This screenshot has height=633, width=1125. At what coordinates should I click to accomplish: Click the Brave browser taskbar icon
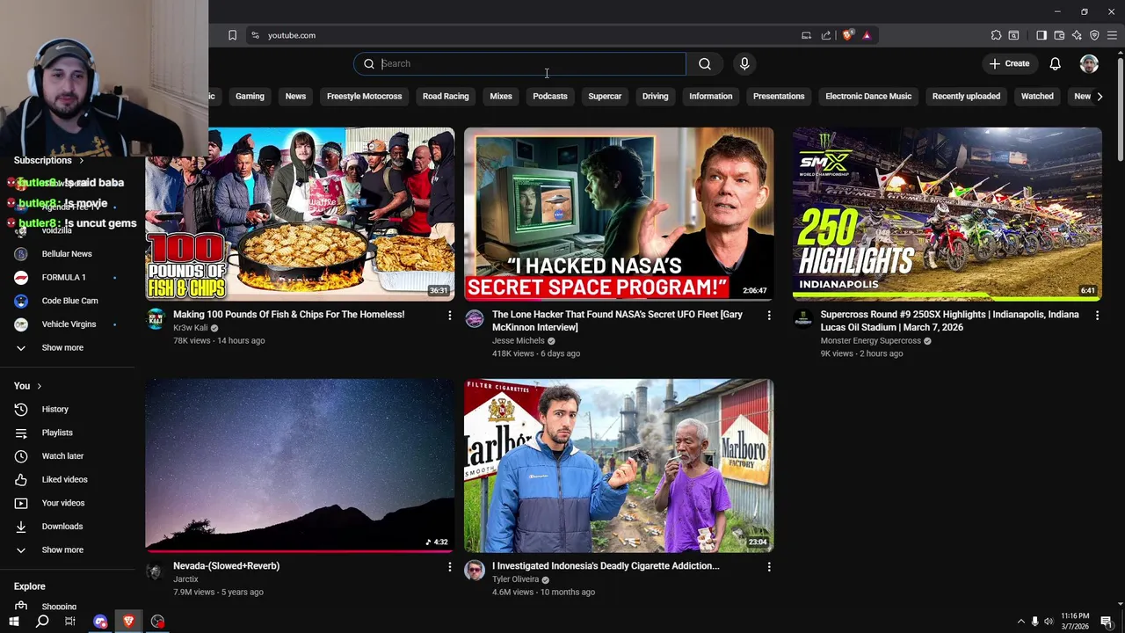pos(128,622)
